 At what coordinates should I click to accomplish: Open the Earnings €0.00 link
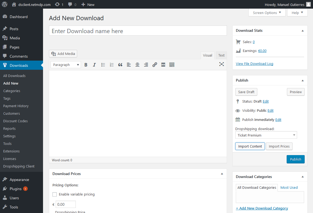coord(262,51)
